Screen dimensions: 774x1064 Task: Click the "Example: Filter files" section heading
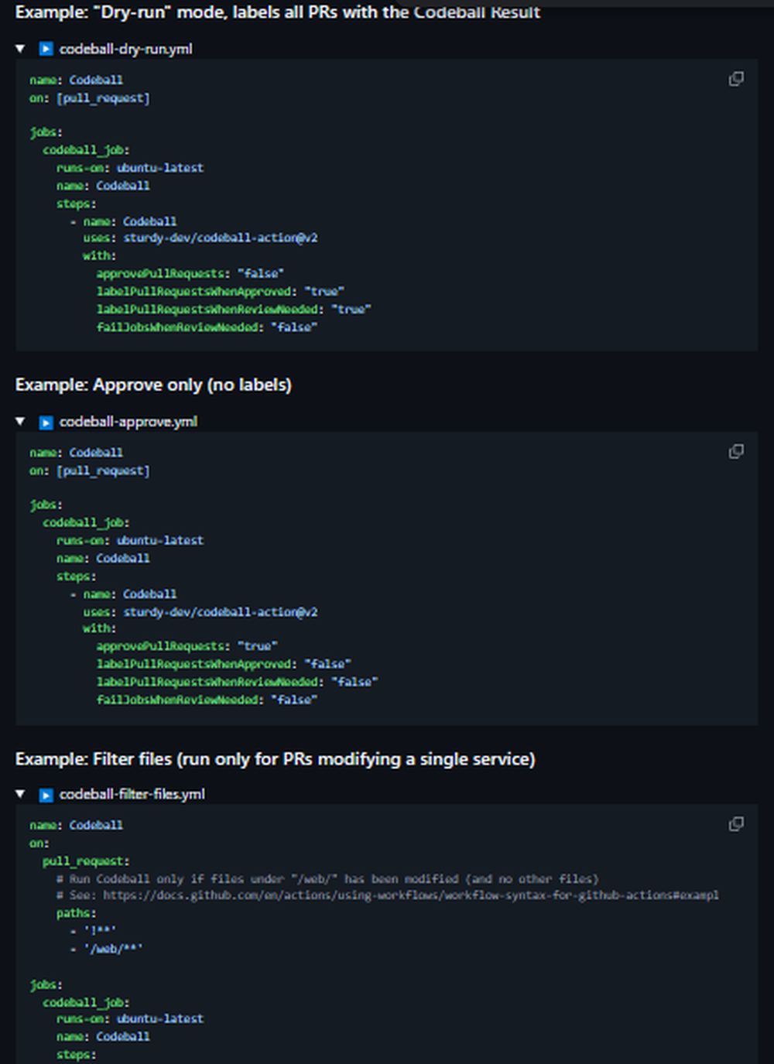pos(275,759)
